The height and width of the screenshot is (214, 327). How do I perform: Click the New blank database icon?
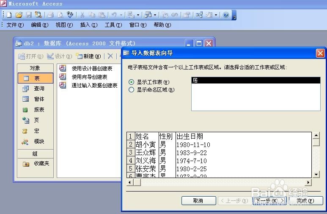click(x=9, y=15)
